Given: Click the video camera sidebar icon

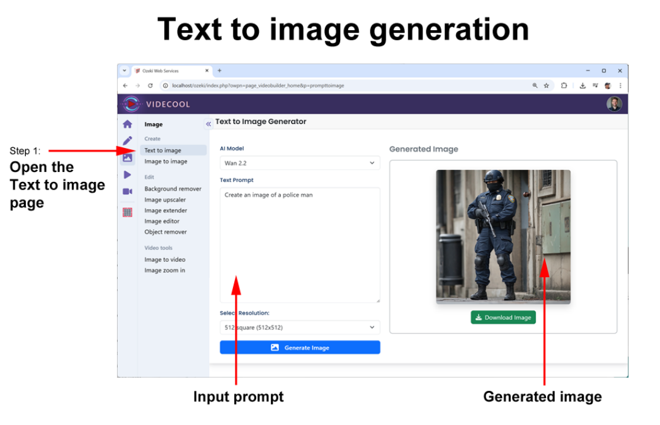Looking at the screenshot, I should [x=127, y=191].
